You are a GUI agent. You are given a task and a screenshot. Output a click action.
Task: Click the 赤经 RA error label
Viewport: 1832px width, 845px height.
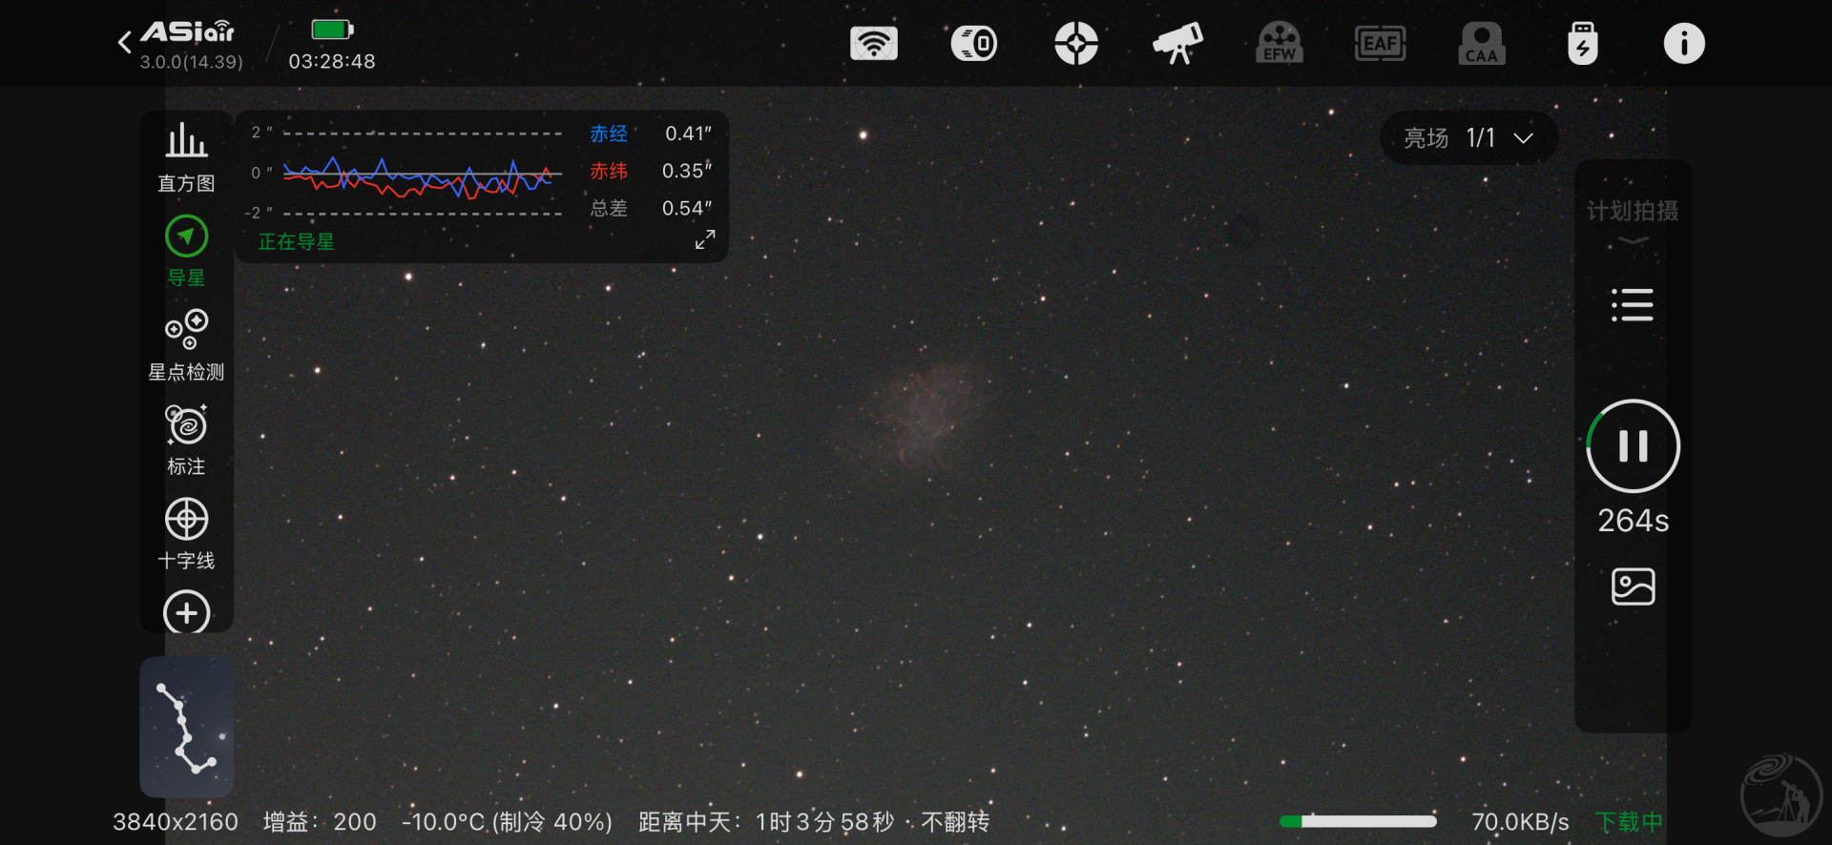609,134
